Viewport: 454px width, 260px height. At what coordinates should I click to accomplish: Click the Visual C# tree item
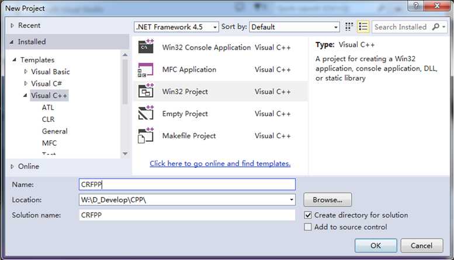pos(46,83)
